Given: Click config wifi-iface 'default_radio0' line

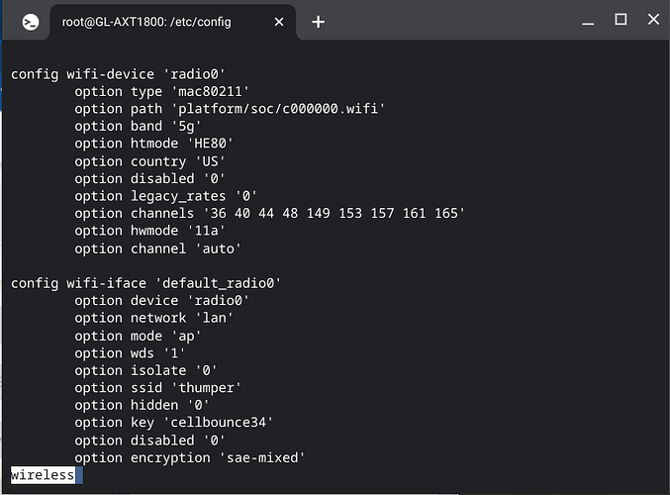Looking at the screenshot, I should 146,283.
